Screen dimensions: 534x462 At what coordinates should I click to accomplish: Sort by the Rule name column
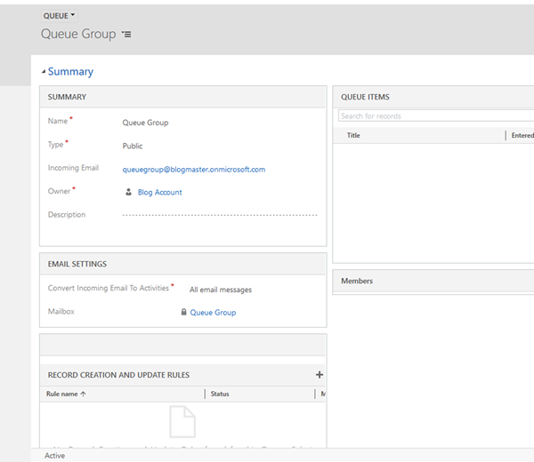click(67, 394)
